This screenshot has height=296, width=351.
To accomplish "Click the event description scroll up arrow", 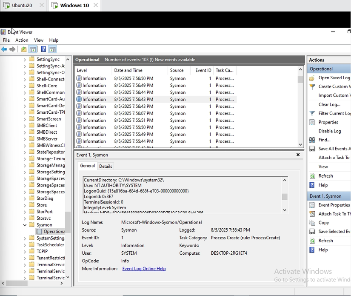I will (x=285, y=180).
